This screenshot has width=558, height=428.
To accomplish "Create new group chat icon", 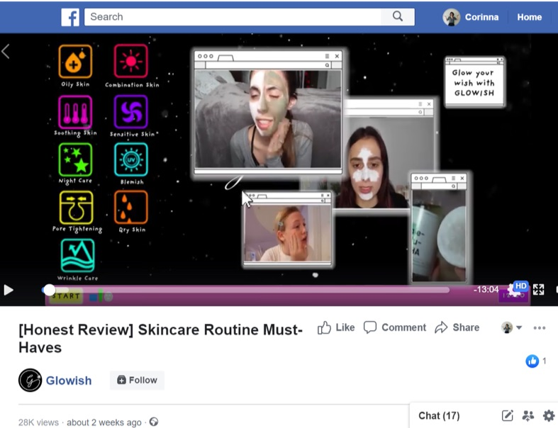I will click(x=528, y=415).
